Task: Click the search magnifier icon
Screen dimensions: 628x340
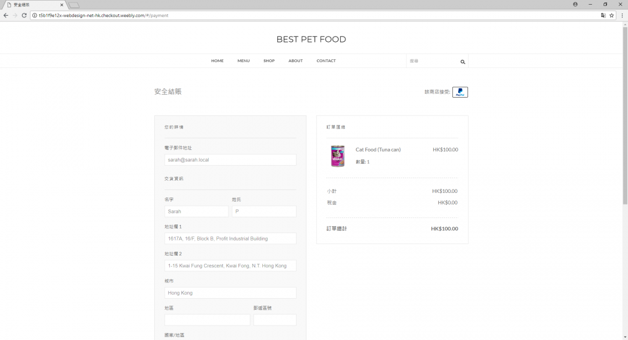Action: 462,61
